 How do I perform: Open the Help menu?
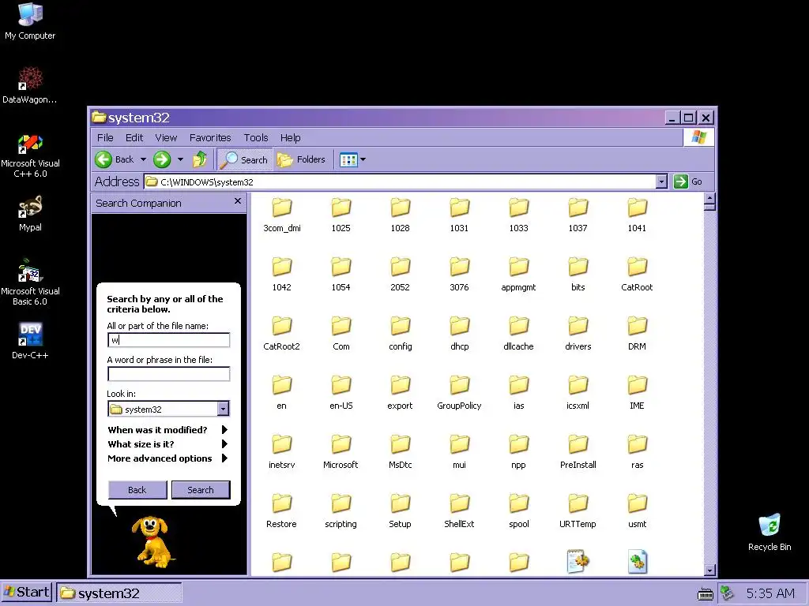pyautogui.click(x=291, y=137)
